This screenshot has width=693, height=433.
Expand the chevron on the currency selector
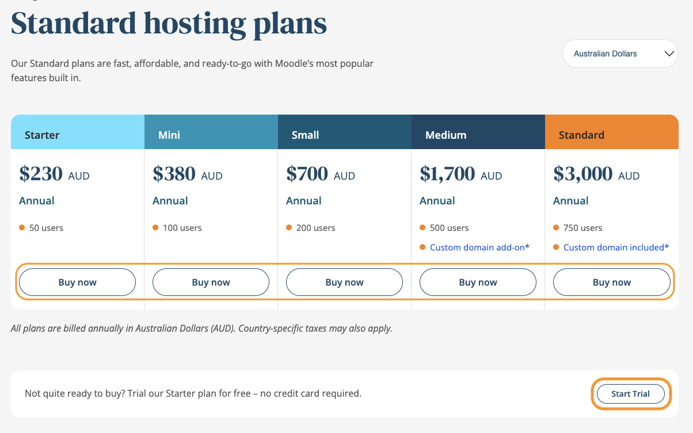point(669,53)
